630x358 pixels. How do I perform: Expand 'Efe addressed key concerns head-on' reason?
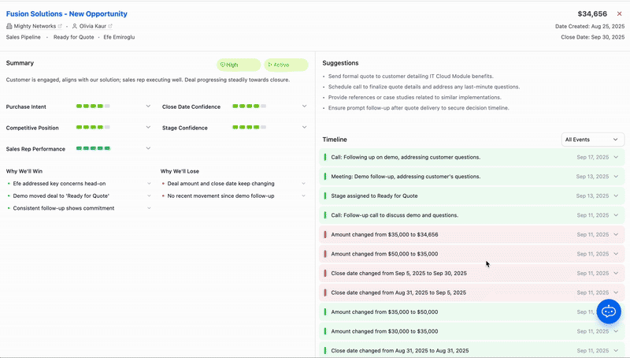pyautogui.click(x=149, y=184)
